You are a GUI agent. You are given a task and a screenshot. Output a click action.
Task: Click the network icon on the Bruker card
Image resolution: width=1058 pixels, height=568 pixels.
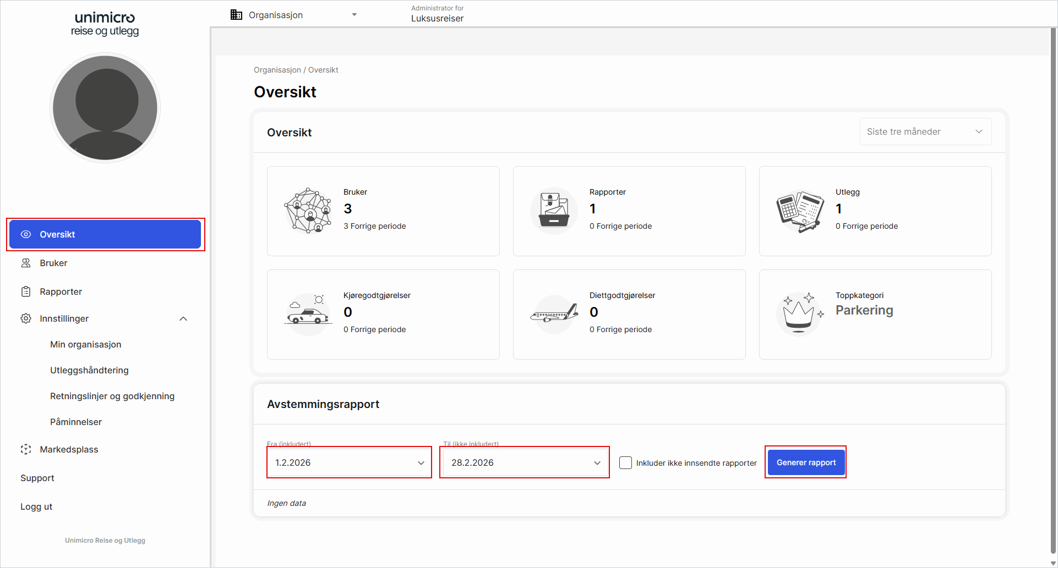[x=308, y=211]
